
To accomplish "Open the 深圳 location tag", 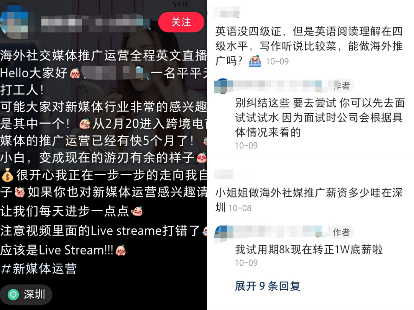I will point(26,294).
